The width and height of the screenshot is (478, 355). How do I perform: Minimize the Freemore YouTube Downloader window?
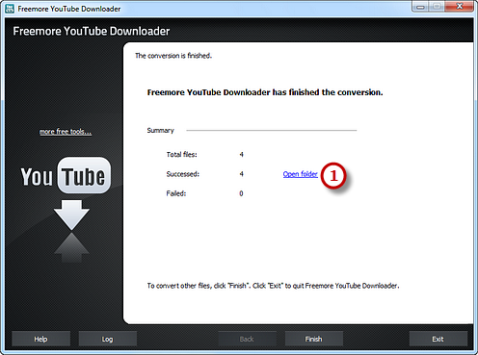coord(420,7)
